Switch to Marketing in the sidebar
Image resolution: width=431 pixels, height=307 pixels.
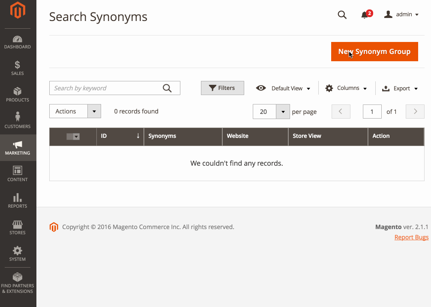point(18,148)
